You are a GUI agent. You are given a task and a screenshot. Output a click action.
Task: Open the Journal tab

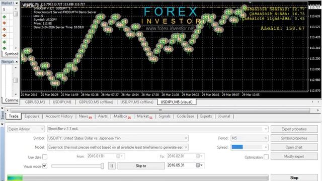pyautogui.click(x=224, y=116)
